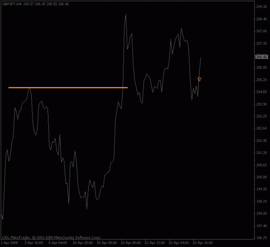Screen dimensions: 270x247
Task: Click the 8 Apr 04:00 time label
Action: [58, 243]
